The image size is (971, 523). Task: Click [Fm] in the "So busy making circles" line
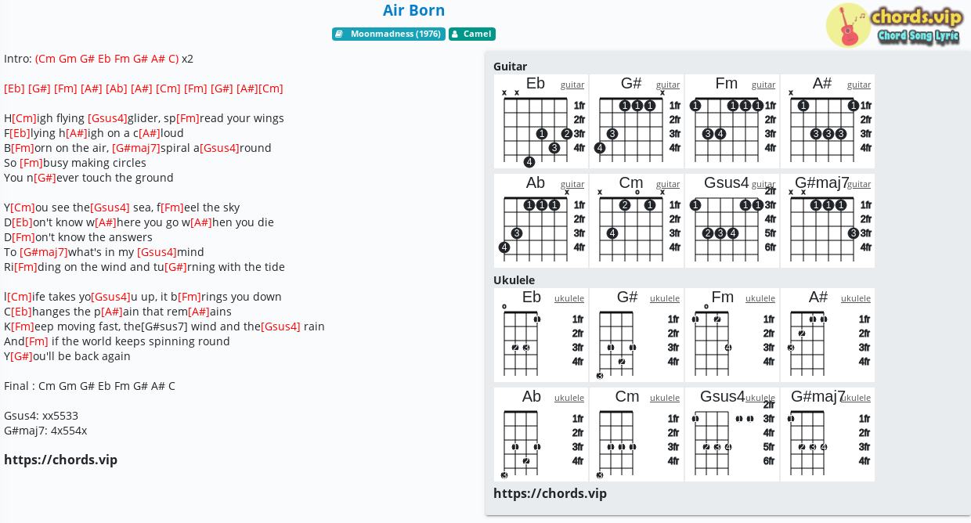coord(31,163)
